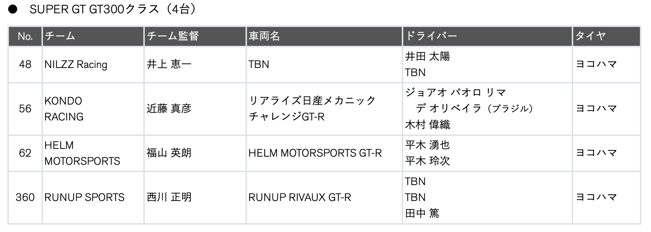
Task: Click car number 360 cell
Action: 25,197
